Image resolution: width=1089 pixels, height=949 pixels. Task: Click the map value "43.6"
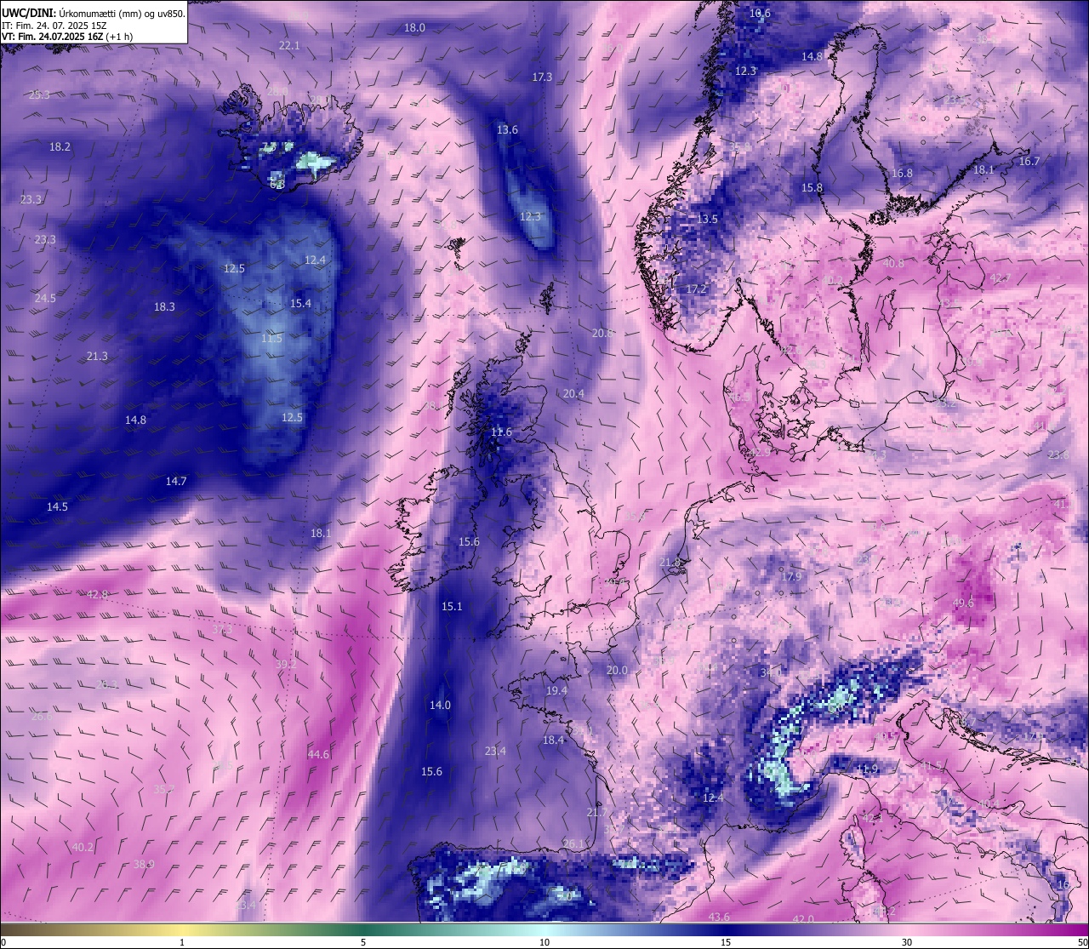[719, 917]
